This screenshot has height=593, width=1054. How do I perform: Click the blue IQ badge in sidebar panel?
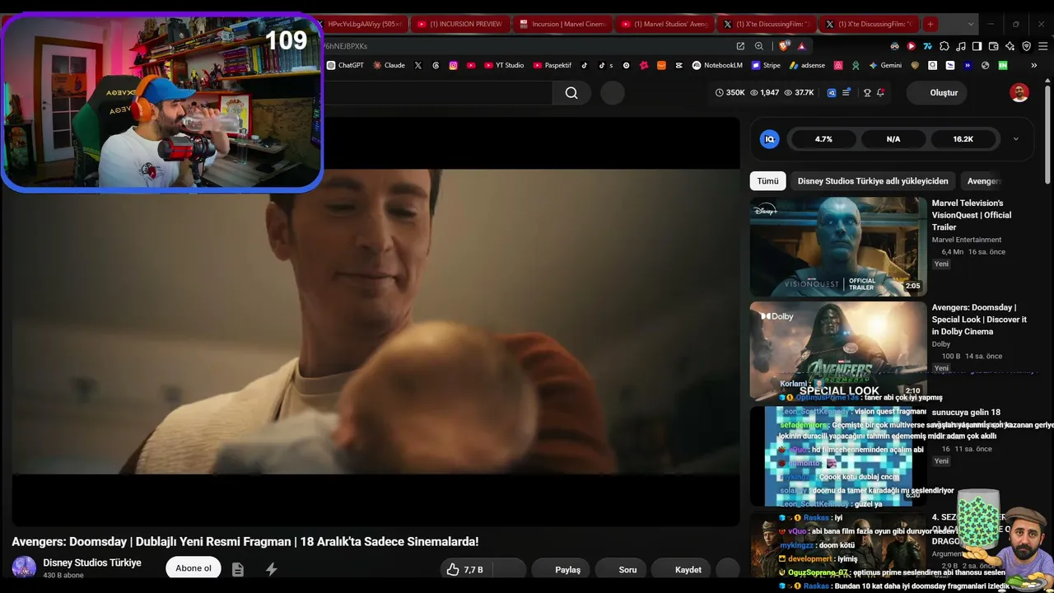[x=769, y=139]
